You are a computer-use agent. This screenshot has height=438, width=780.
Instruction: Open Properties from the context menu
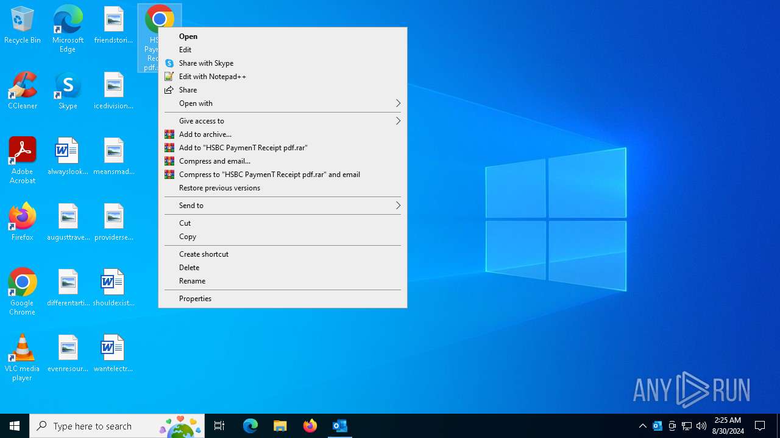tap(283, 299)
